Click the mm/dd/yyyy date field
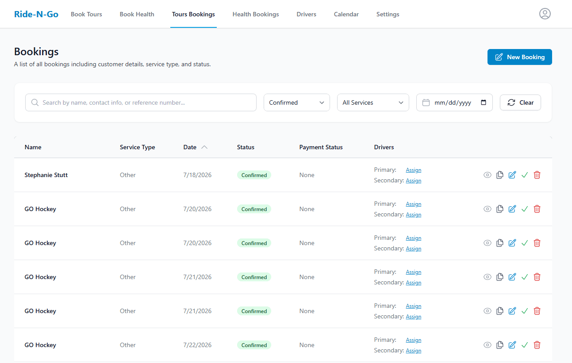 [454, 102]
